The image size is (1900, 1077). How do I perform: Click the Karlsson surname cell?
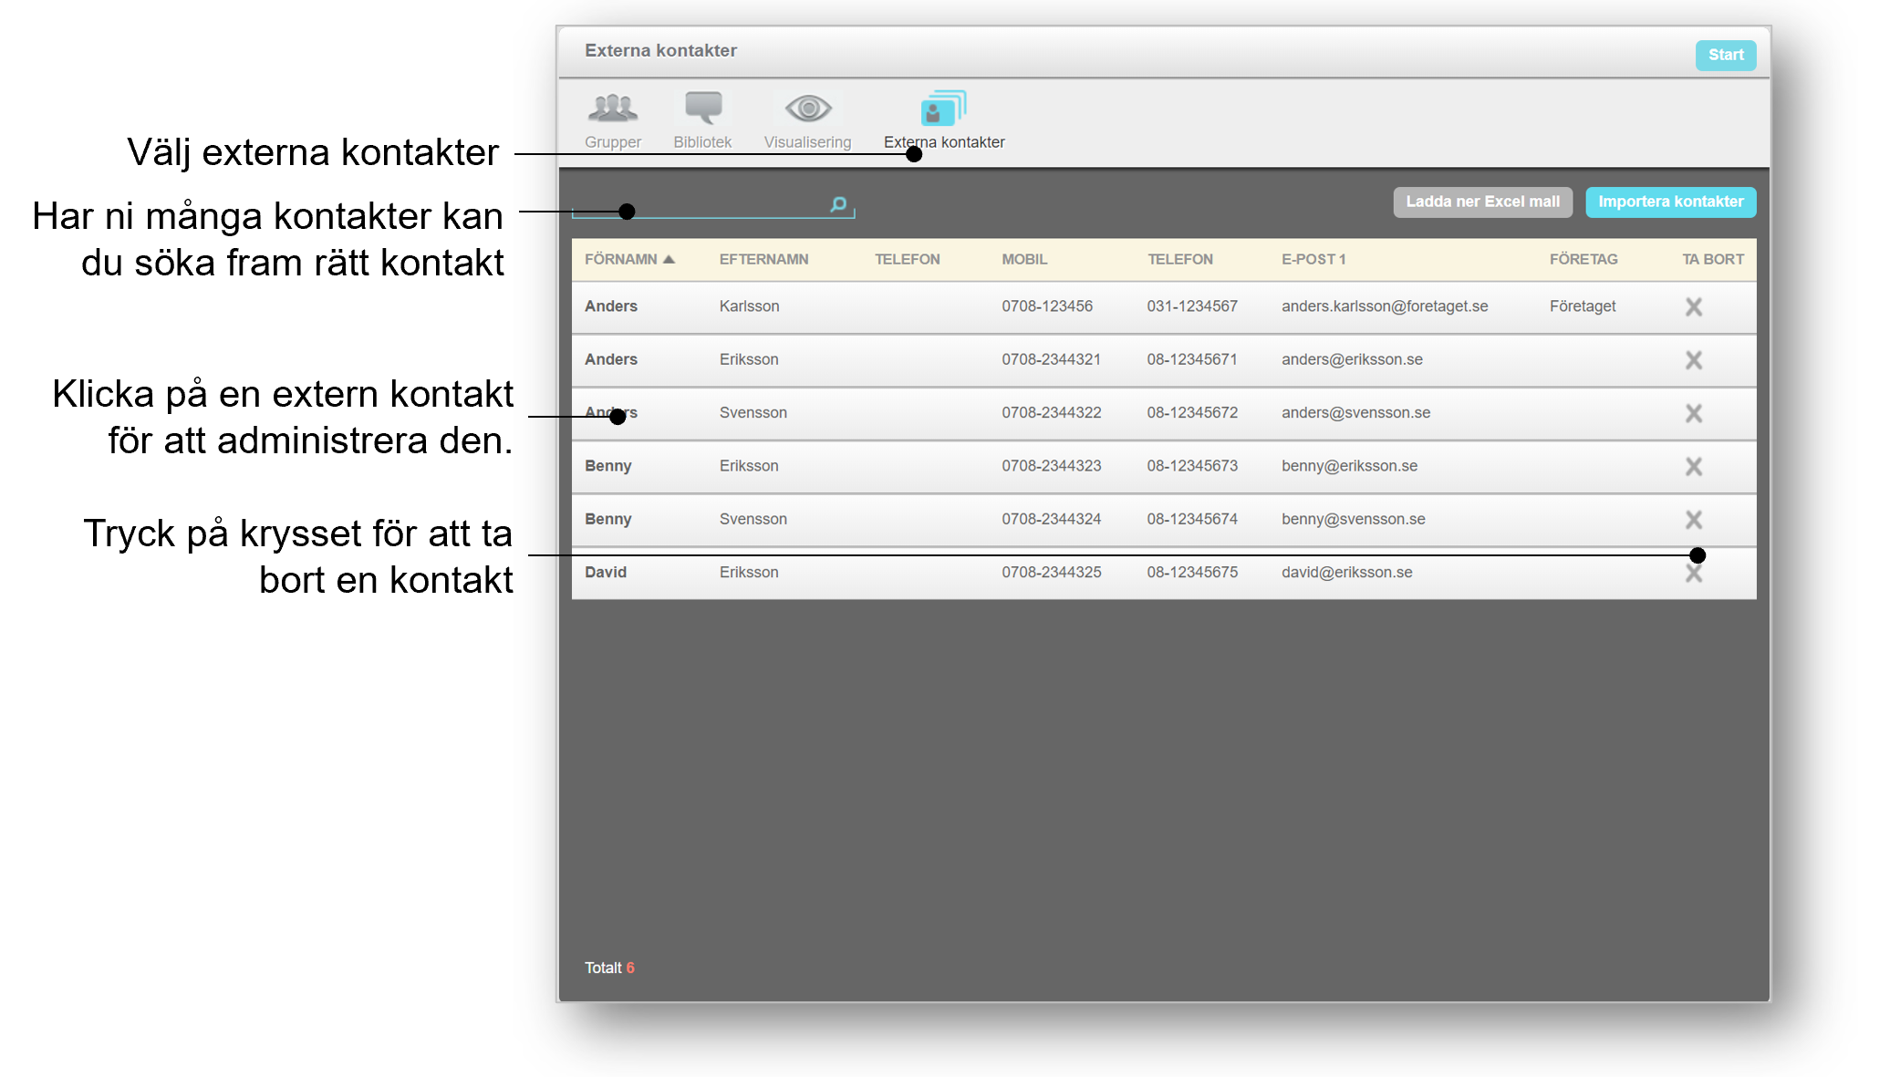(749, 306)
